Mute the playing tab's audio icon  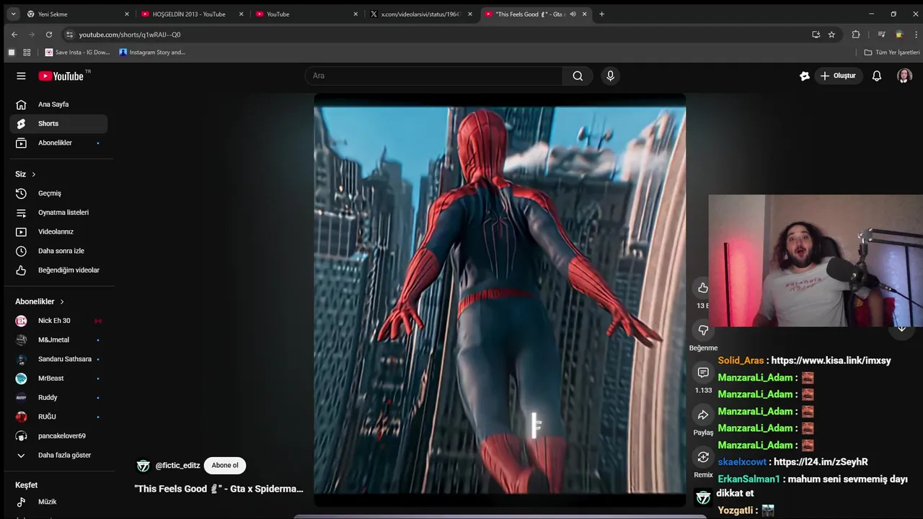tap(573, 14)
